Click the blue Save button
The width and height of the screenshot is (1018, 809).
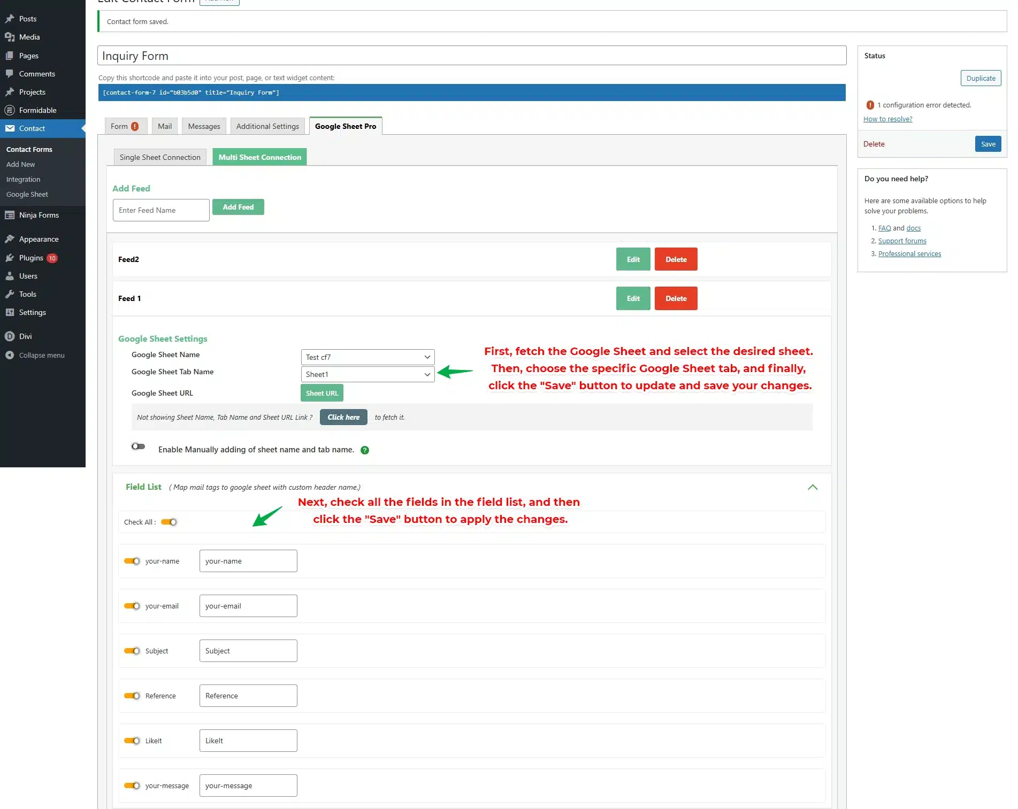click(x=988, y=144)
